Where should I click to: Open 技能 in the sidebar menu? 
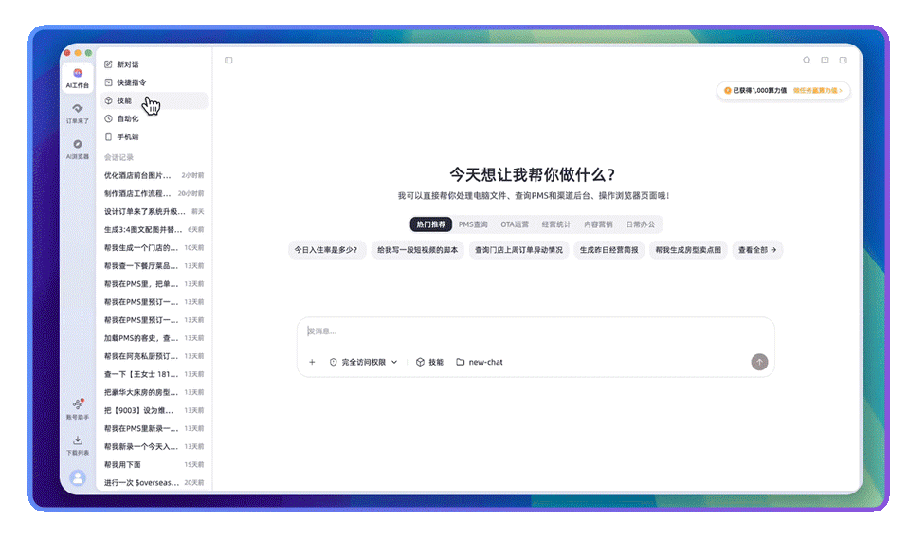[154, 100]
